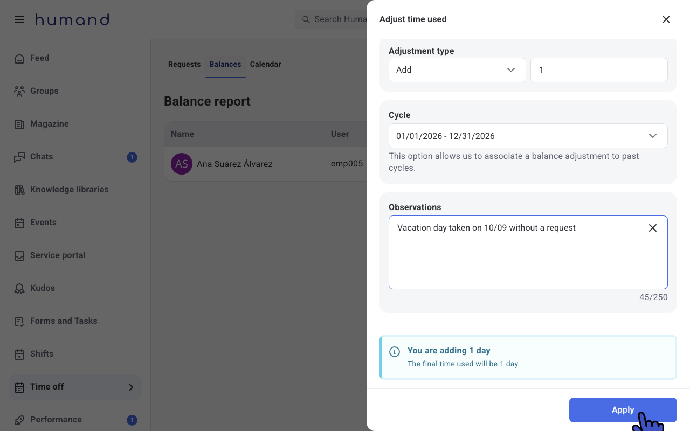Click the Service portal inbox icon
Viewport: 690px width, 431px height.
point(19,255)
